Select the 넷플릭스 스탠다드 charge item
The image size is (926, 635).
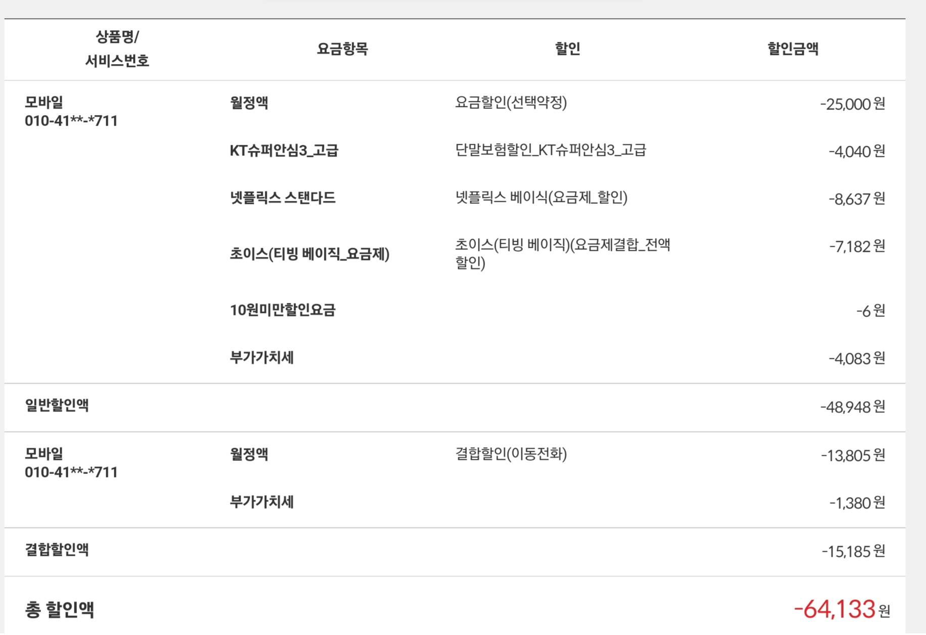[282, 198]
